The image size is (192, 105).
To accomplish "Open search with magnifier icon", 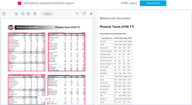I will coord(77,14).
